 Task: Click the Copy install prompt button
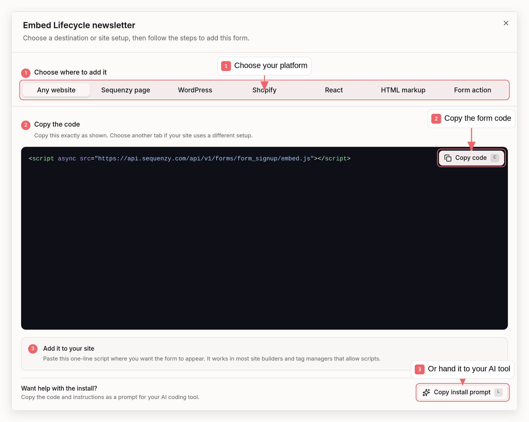pyautogui.click(x=462, y=392)
